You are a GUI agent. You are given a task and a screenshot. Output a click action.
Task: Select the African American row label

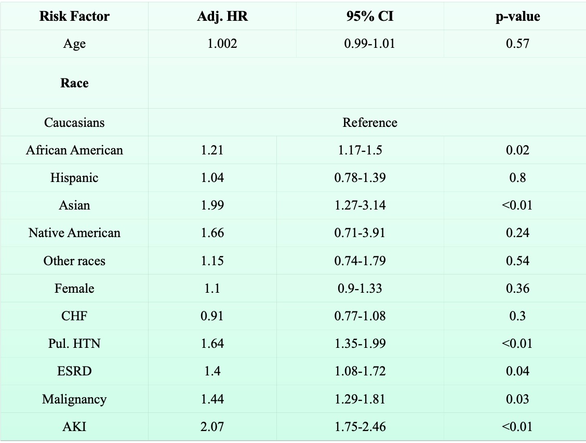[x=74, y=150]
